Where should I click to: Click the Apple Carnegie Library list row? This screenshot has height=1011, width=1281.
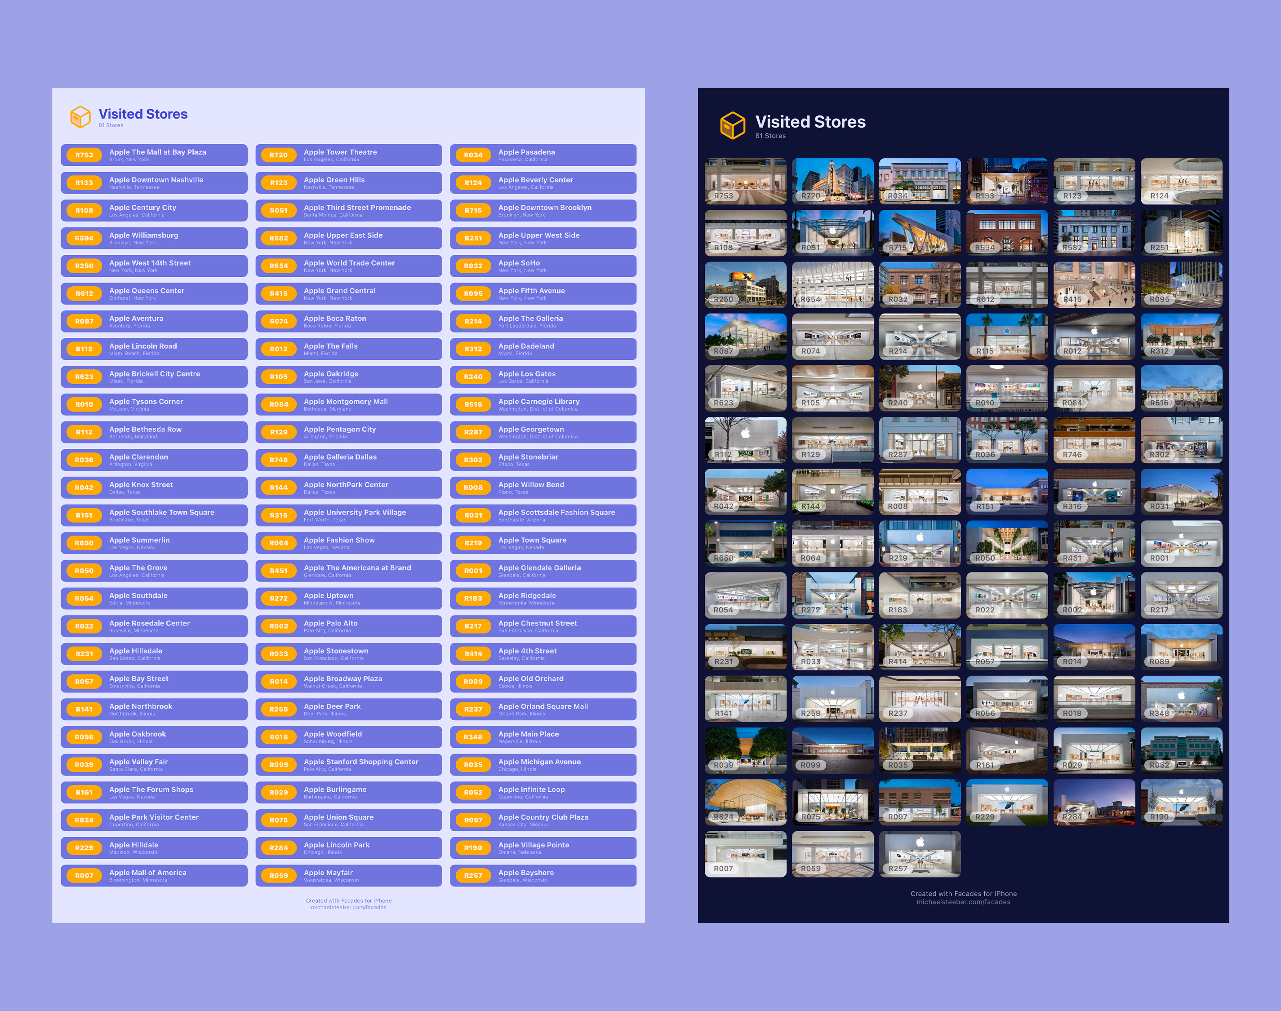543,404
